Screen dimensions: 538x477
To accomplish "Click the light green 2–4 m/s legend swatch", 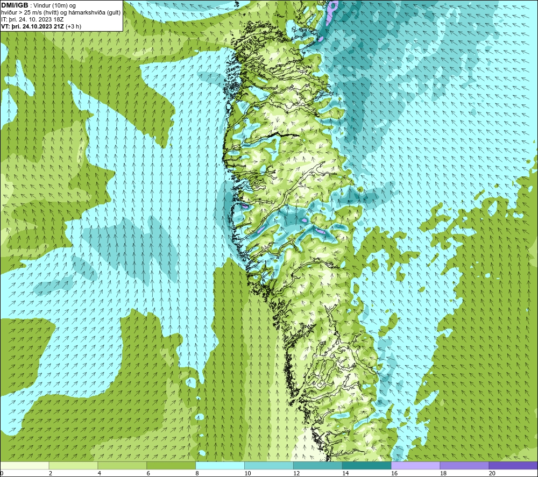I will (x=73, y=465).
